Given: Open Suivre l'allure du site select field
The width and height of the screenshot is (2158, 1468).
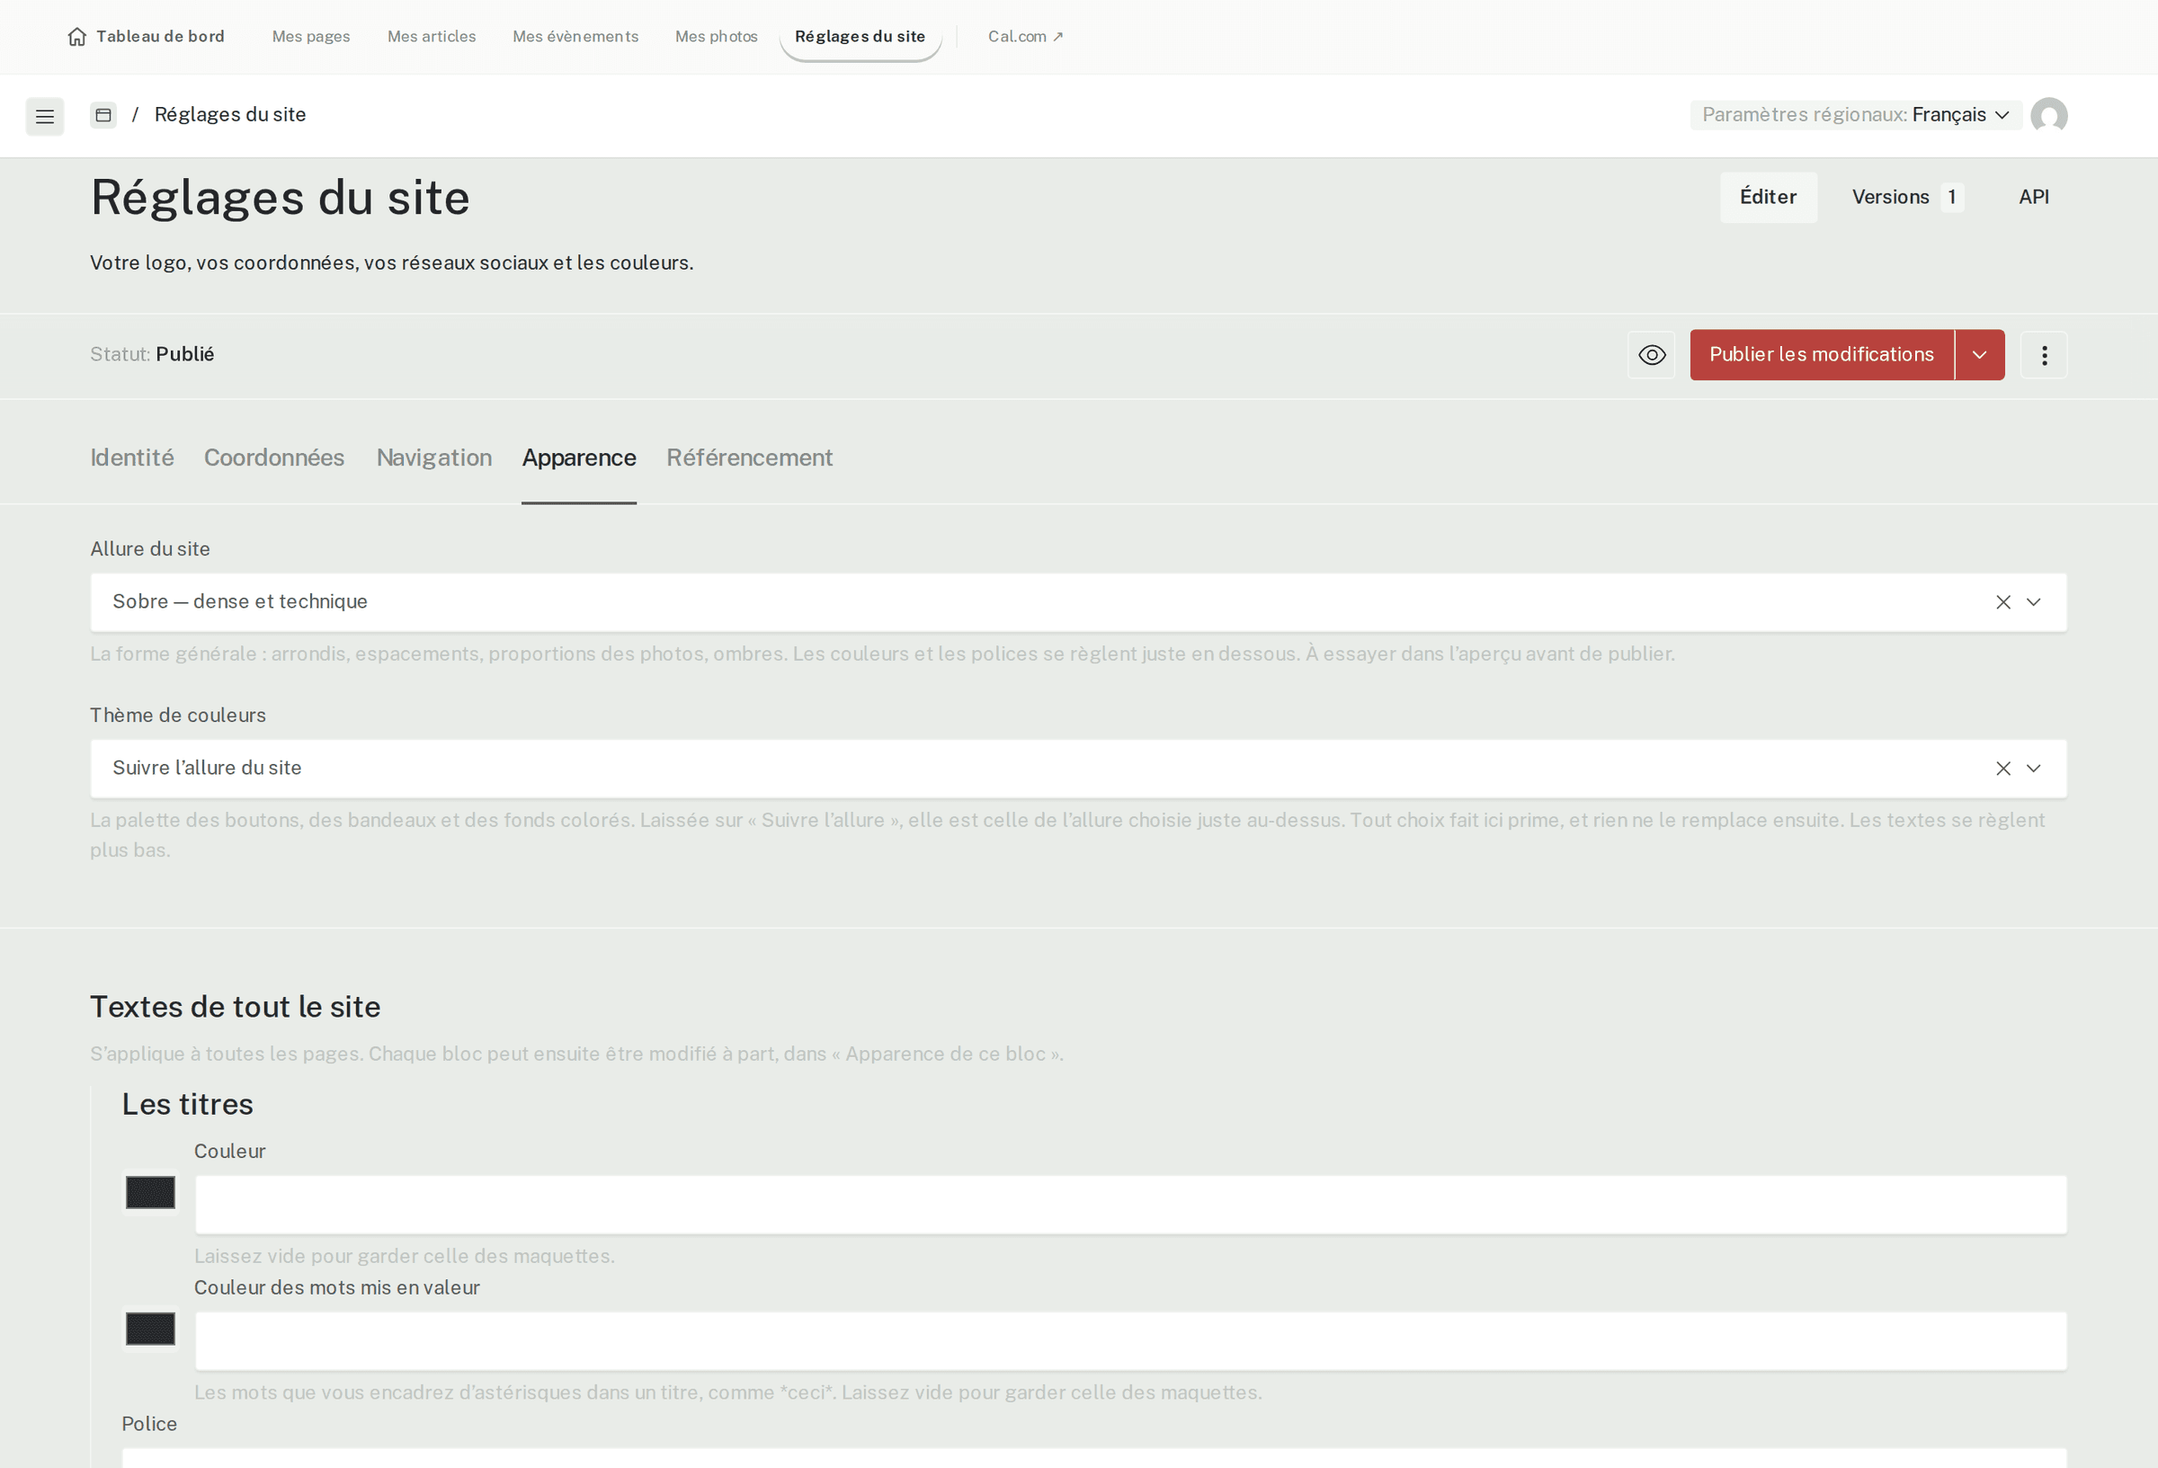Looking at the screenshot, I should 1078,769.
